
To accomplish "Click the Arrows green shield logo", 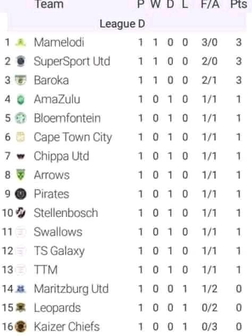I will pyautogui.click(x=21, y=175).
